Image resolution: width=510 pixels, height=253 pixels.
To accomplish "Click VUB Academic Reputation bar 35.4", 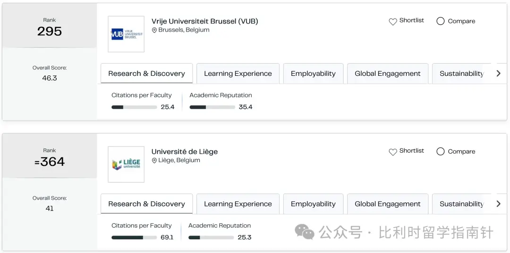I will [212, 107].
